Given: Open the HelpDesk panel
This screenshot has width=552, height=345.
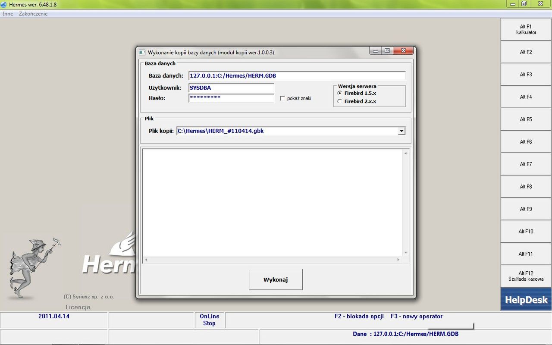Looking at the screenshot, I should [526, 300].
